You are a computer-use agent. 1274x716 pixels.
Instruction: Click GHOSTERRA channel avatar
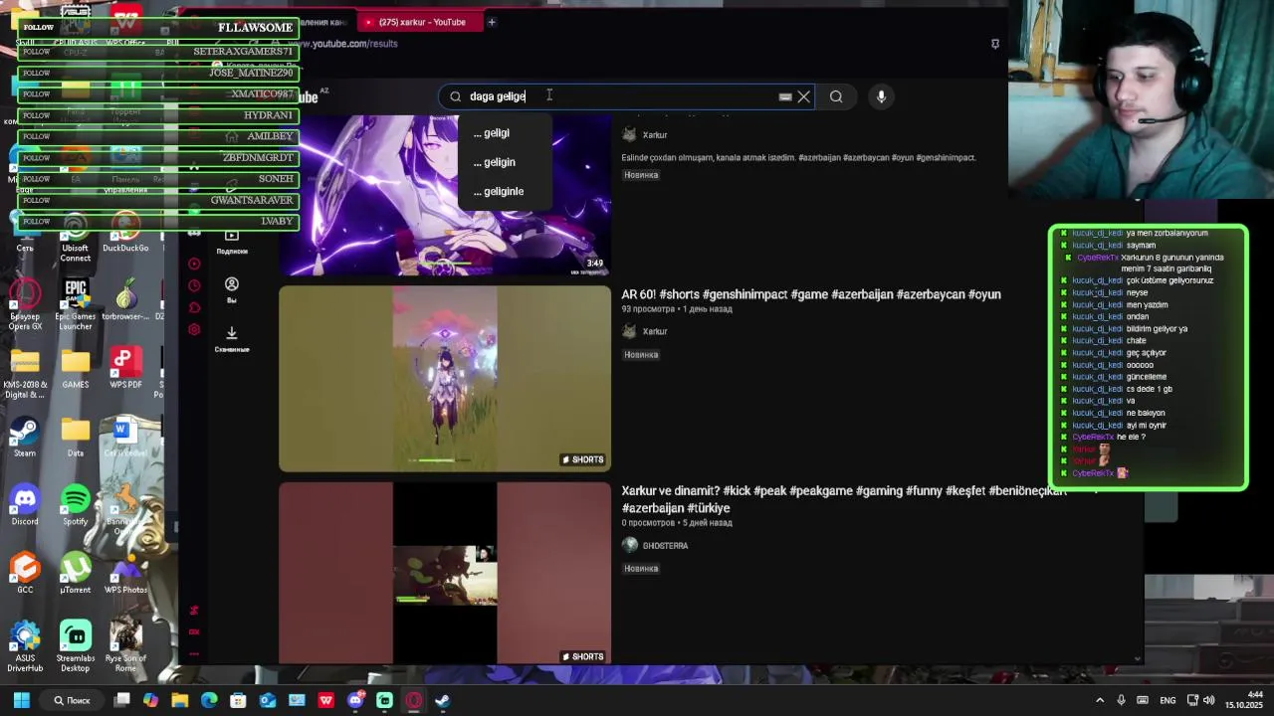[629, 545]
